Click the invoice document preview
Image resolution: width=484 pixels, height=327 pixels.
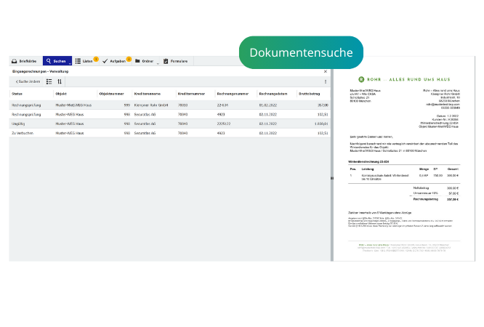(x=404, y=158)
